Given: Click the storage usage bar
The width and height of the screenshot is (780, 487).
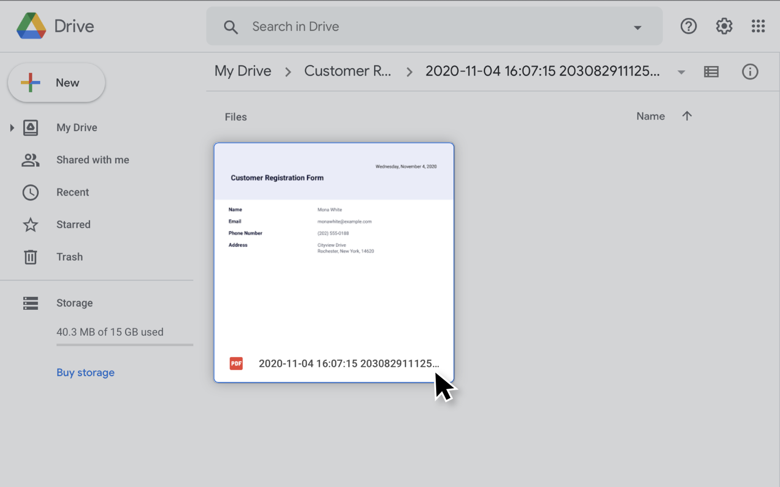Looking at the screenshot, I should pos(125,345).
